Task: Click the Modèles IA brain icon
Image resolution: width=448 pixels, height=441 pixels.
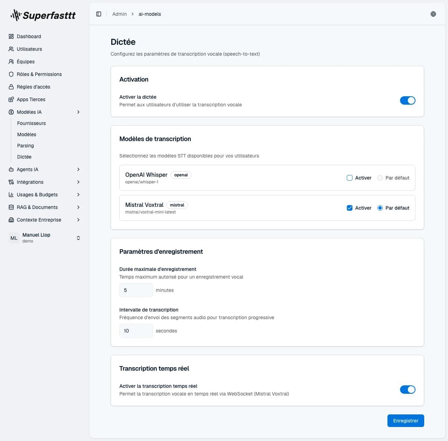Action: click(x=11, y=112)
